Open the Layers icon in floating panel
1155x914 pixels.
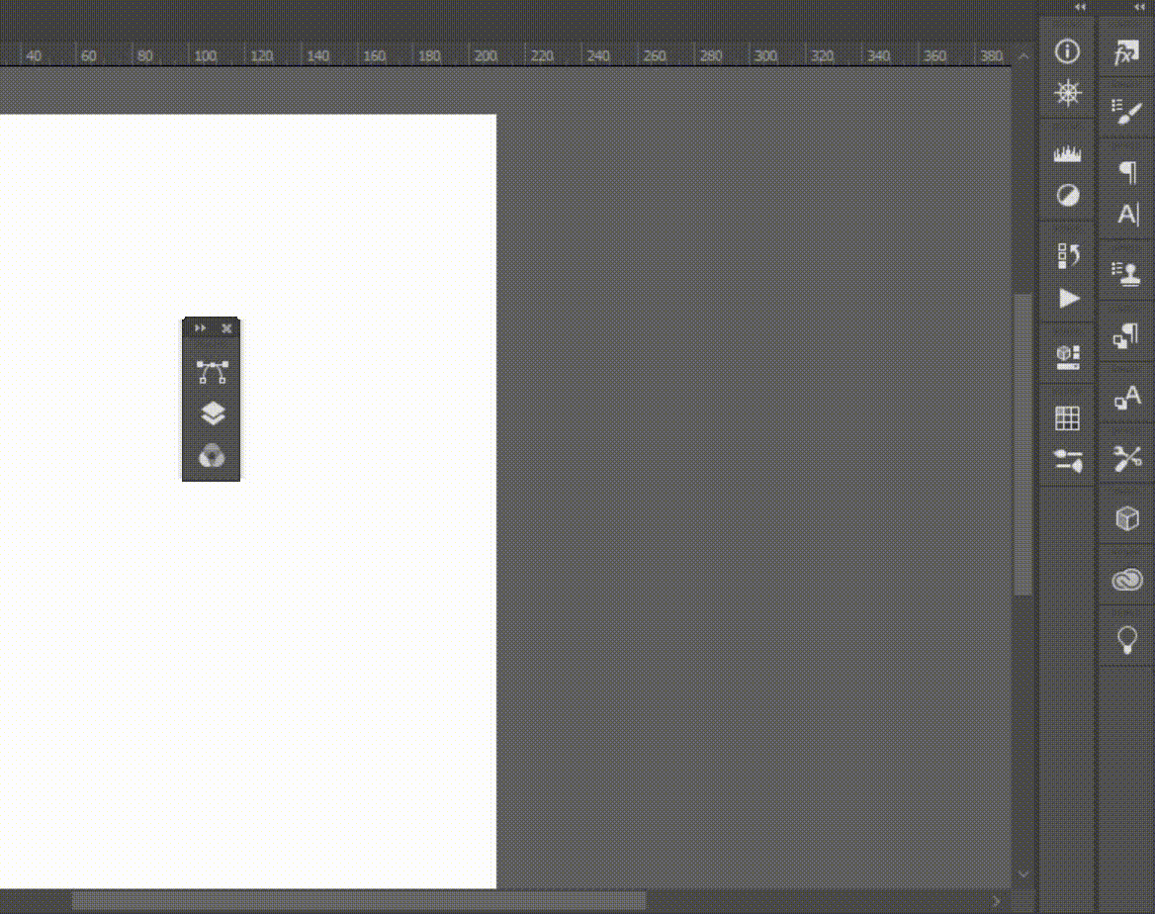[x=213, y=413]
